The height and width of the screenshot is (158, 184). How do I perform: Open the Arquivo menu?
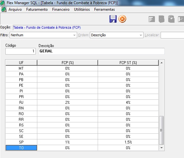tap(15, 9)
